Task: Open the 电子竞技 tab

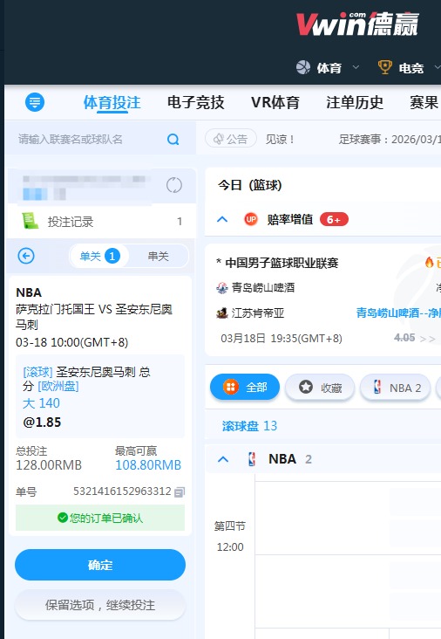Action: pyautogui.click(x=196, y=102)
